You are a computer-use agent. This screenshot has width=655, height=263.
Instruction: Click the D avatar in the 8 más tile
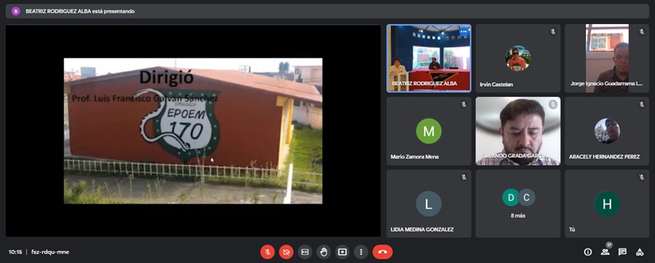(x=510, y=198)
